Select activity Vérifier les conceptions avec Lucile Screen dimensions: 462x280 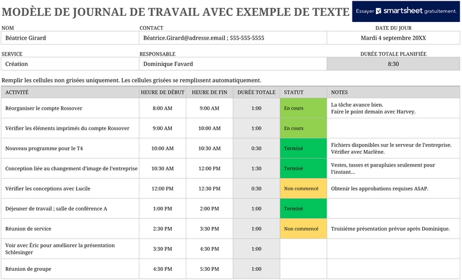click(70, 188)
